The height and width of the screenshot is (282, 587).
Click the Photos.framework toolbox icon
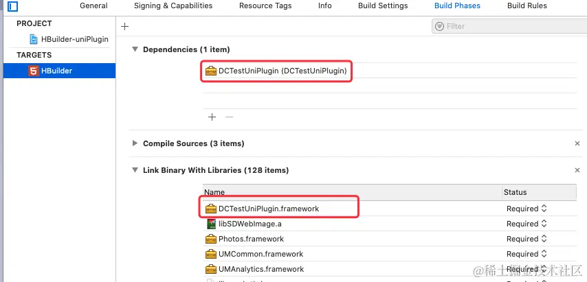[211, 239]
